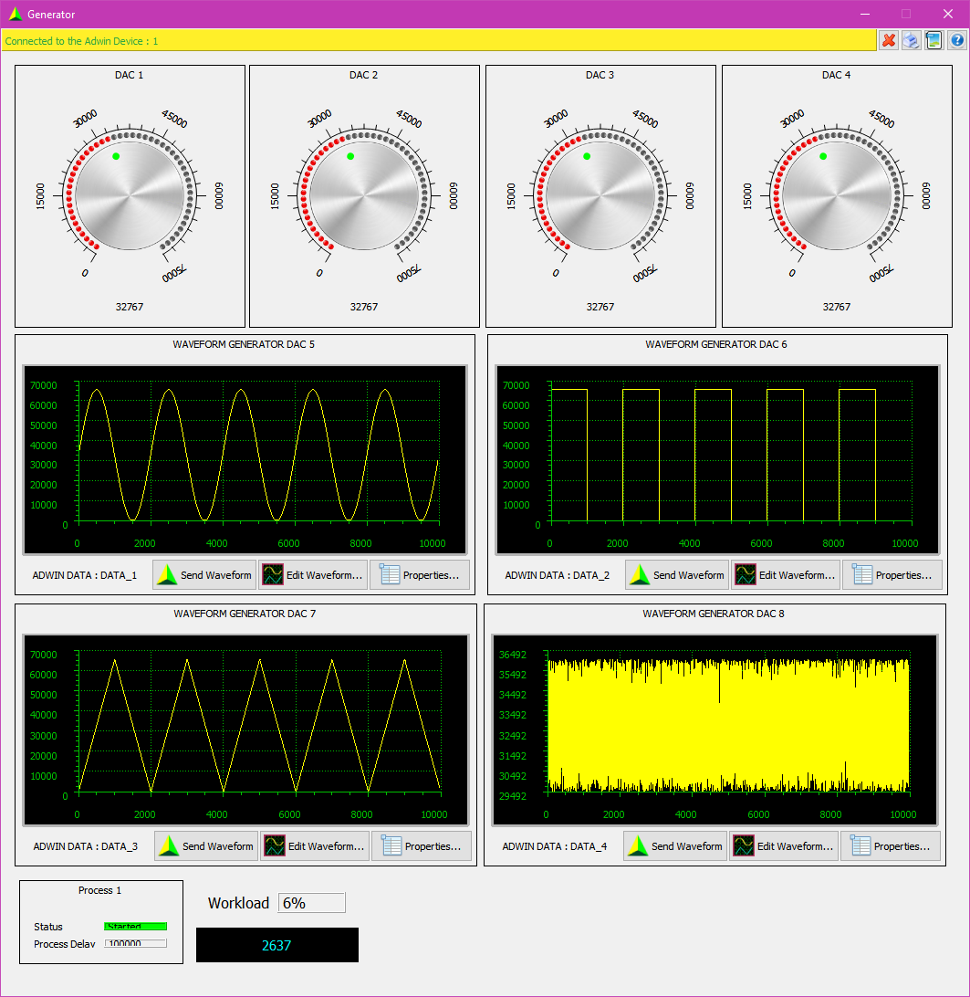970x997 pixels.
Task: Click the 'WAVEFORM GENERATOR DAC 7' title
Action: point(245,614)
